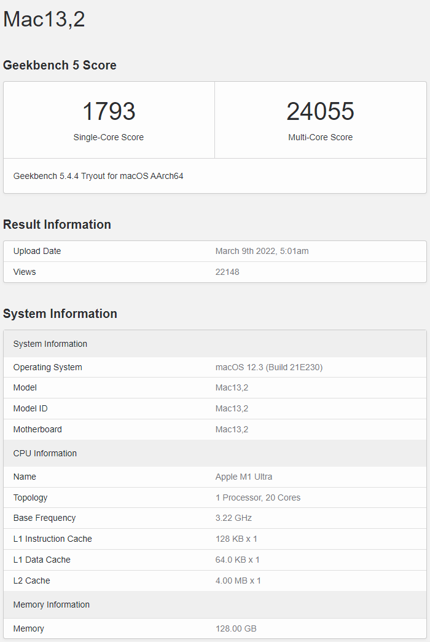Click the Single-Core Score label

[x=109, y=137]
